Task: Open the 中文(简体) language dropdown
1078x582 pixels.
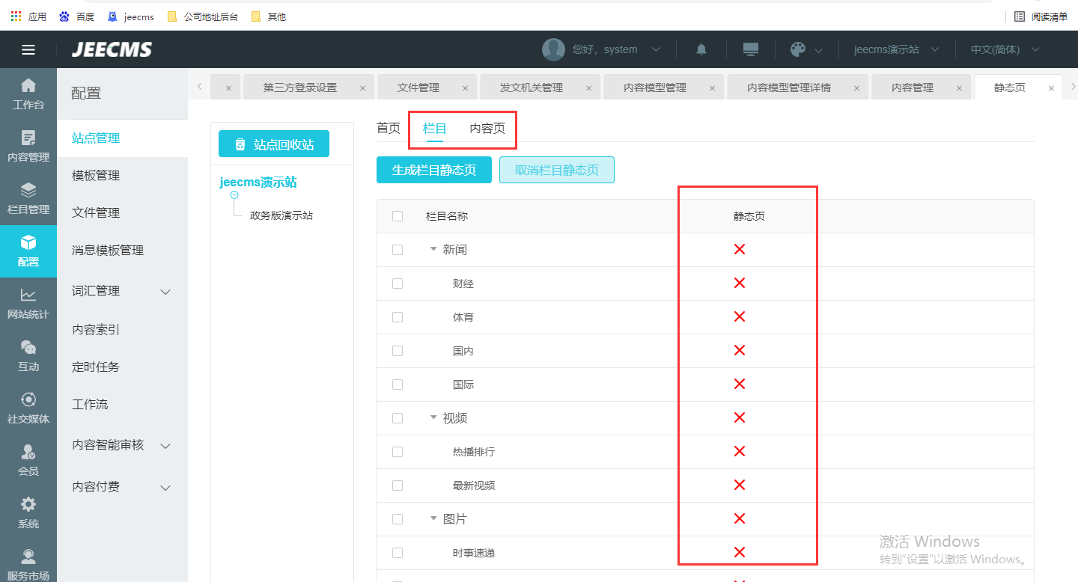Action: pos(1005,49)
